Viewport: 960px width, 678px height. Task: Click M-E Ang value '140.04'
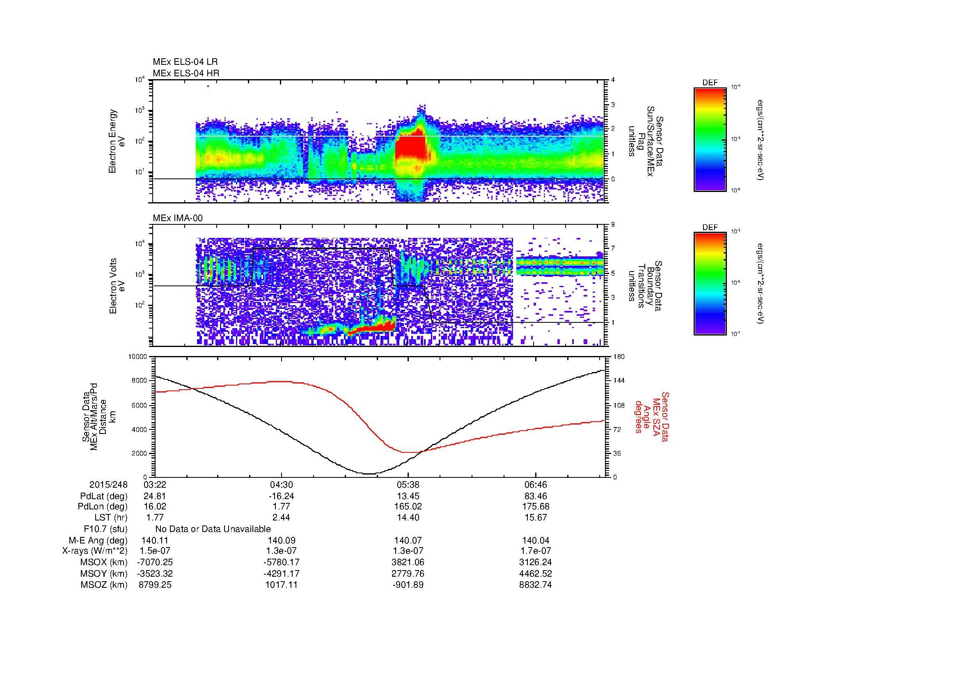[x=536, y=540]
